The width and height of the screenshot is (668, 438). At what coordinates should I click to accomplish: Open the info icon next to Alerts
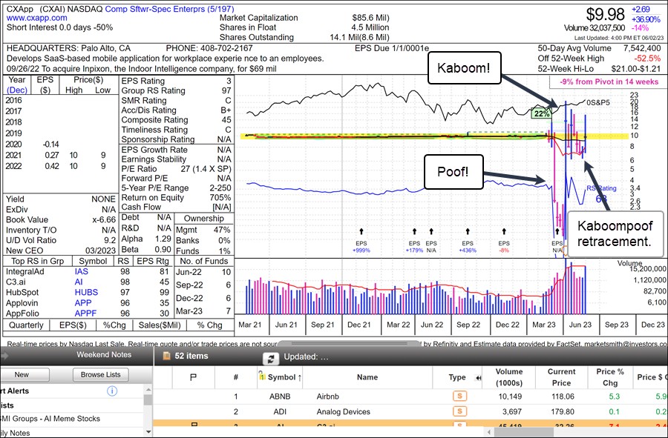pos(112,391)
